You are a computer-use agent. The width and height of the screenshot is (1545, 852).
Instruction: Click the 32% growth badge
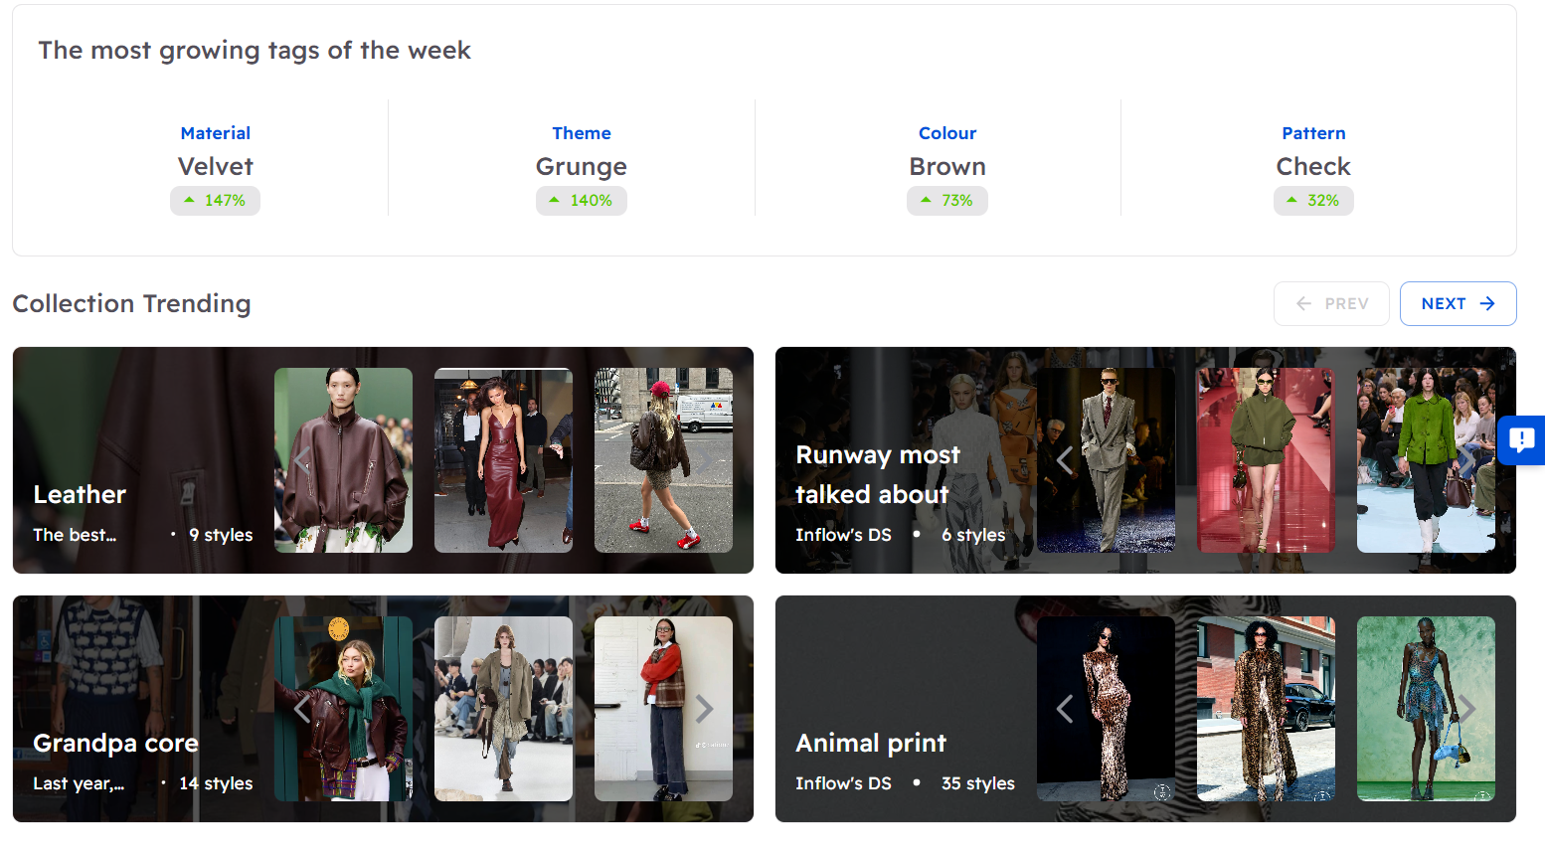tap(1313, 201)
